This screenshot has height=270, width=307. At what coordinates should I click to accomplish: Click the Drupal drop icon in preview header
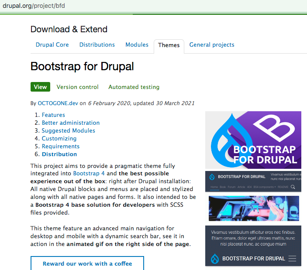212,177
